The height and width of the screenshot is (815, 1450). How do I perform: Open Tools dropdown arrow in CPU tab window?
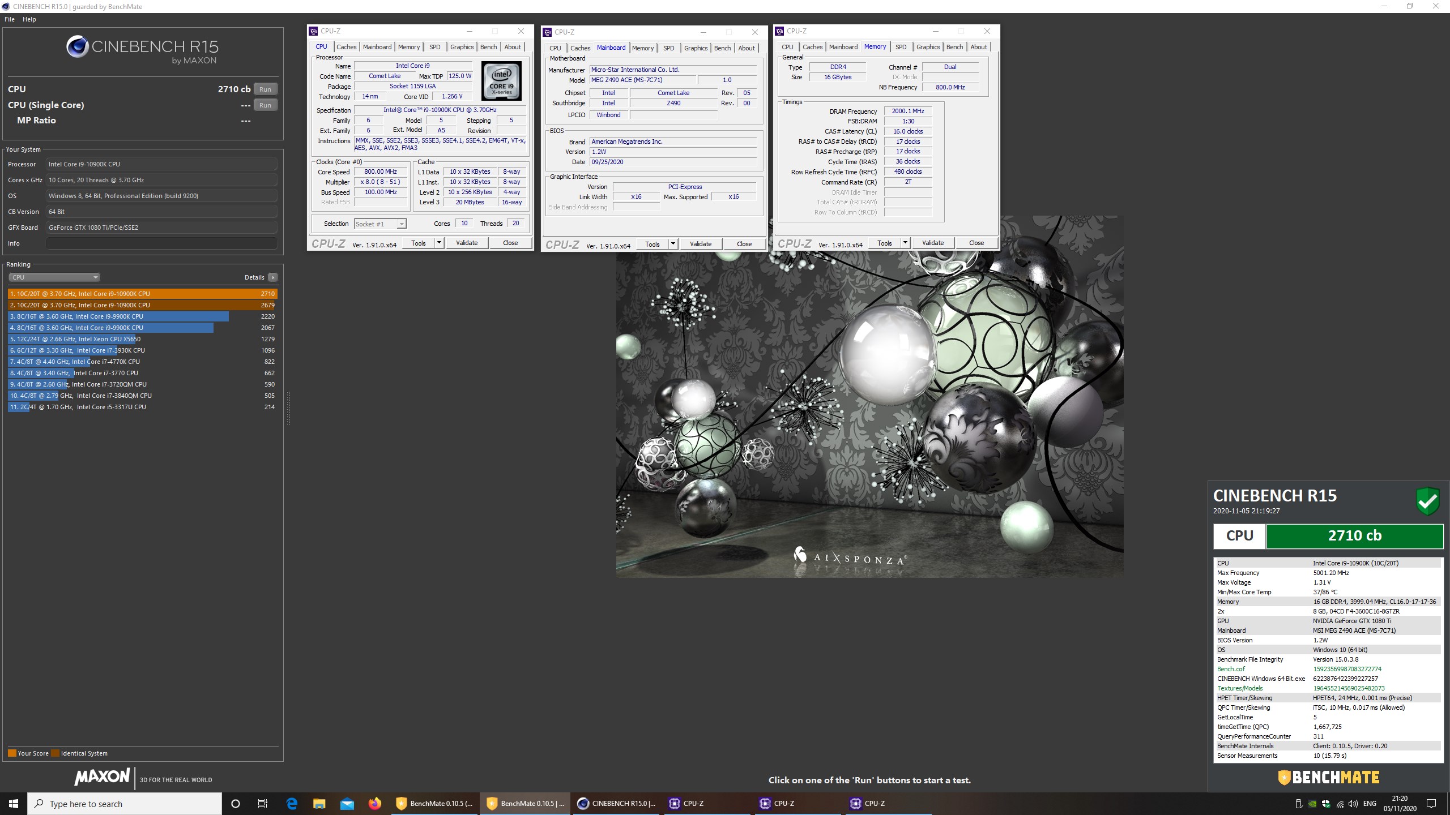tap(439, 243)
